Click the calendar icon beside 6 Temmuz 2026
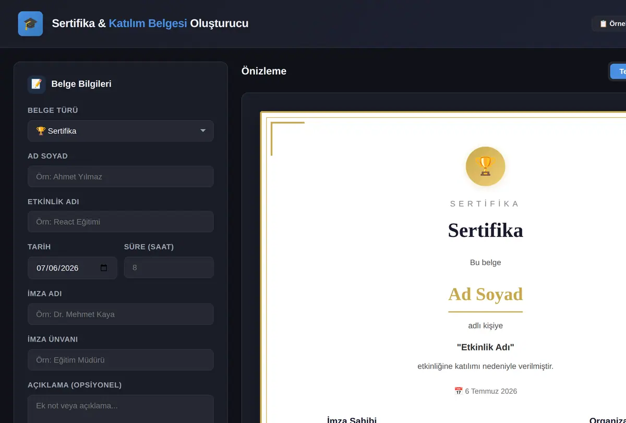626x423 pixels. point(459,391)
